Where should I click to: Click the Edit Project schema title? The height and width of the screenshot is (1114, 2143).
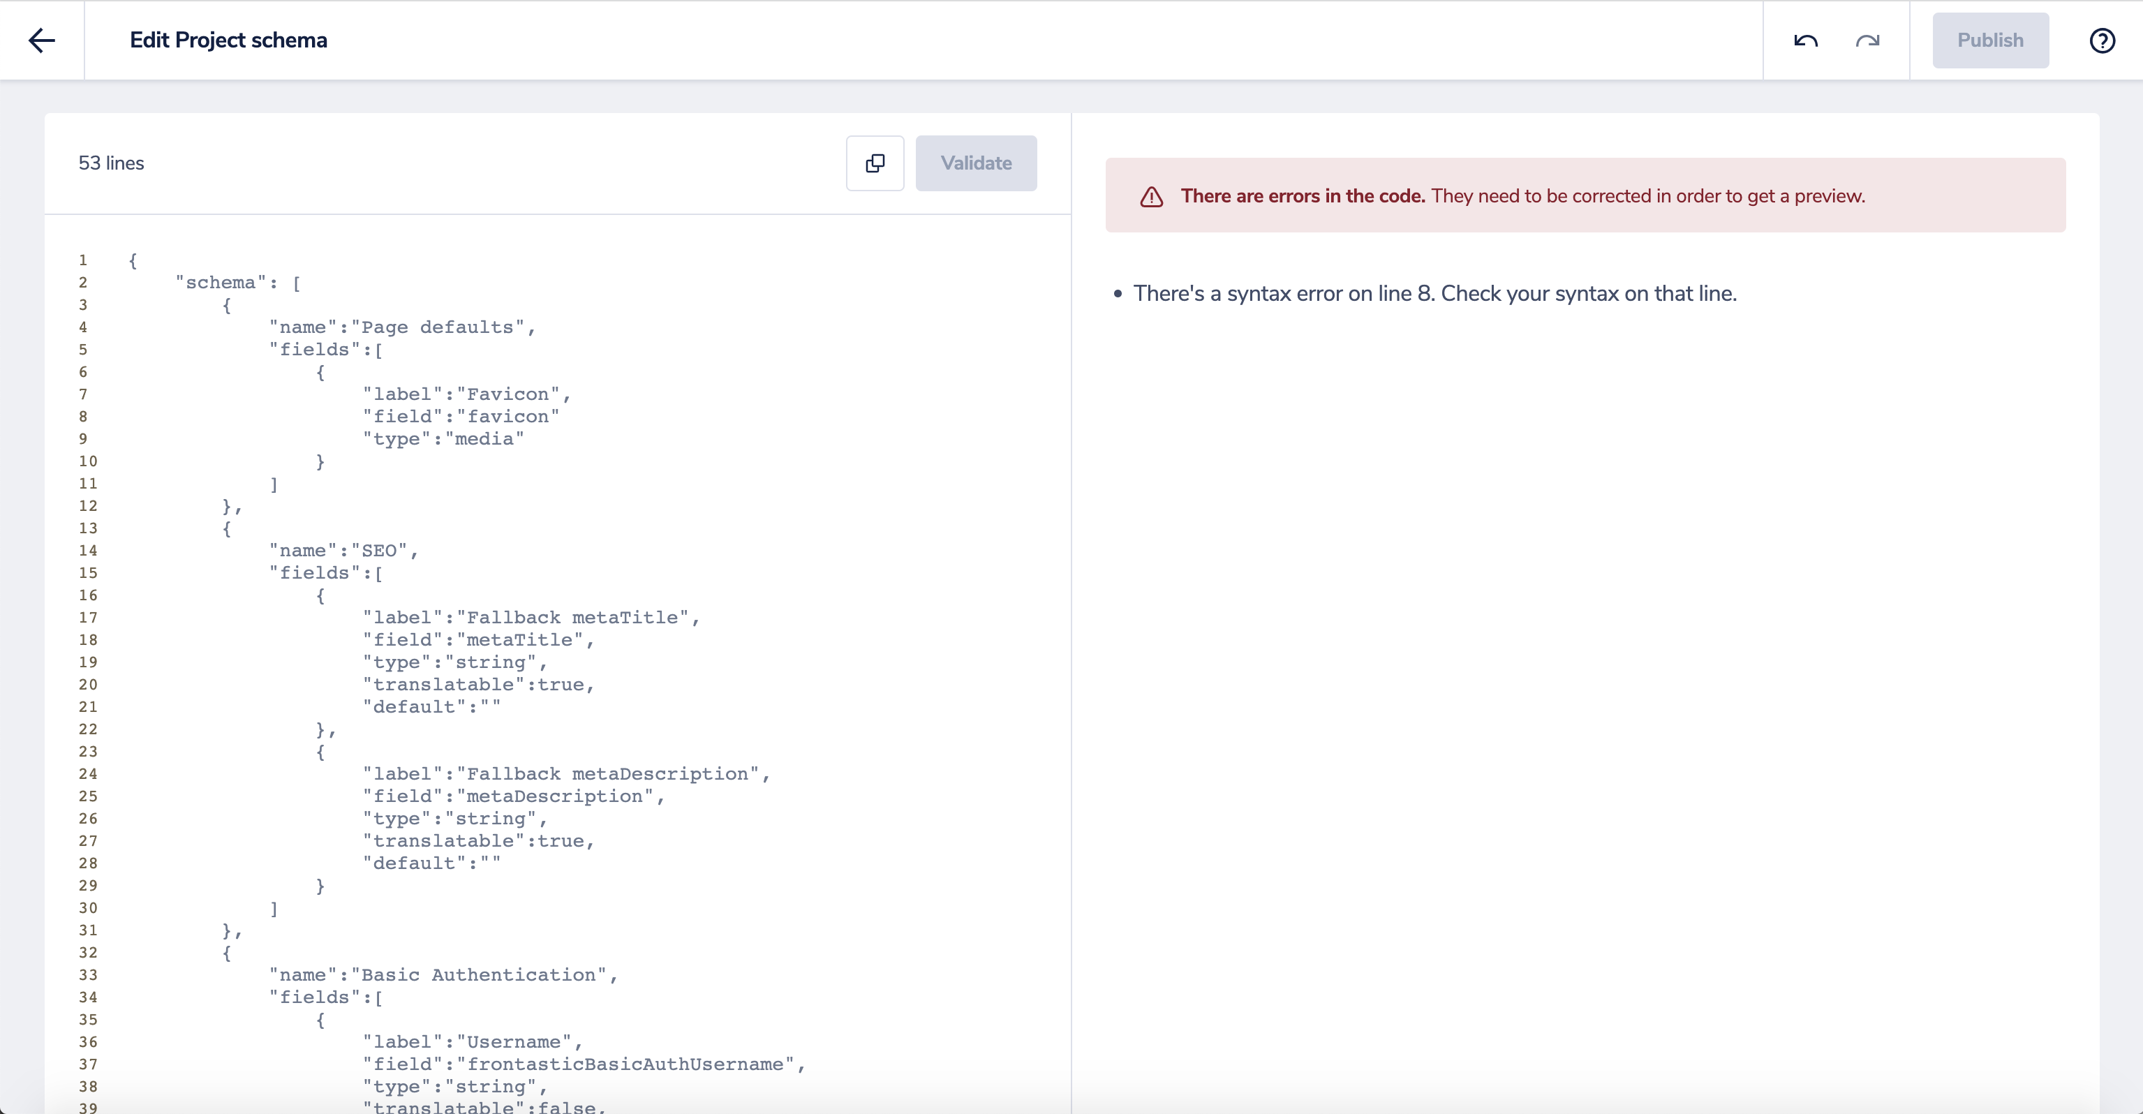click(x=228, y=40)
